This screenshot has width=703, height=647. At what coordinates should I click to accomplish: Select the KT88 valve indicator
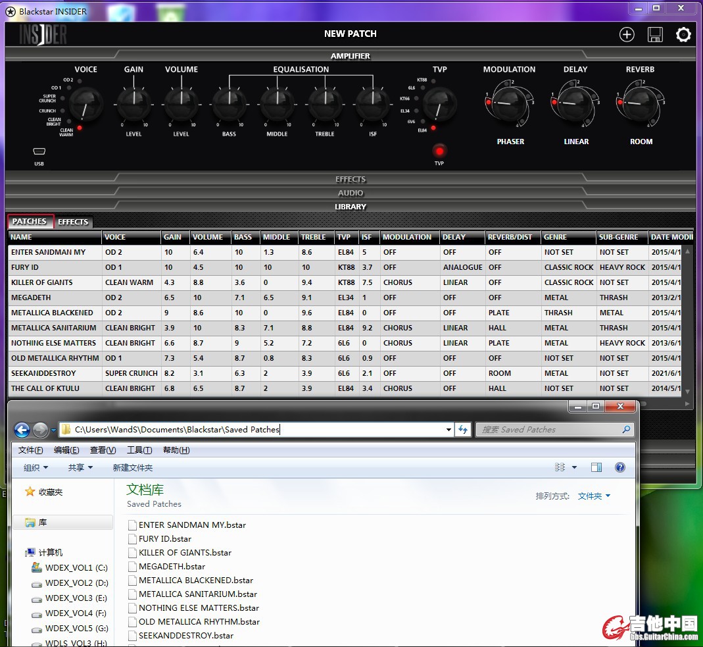pos(433,81)
